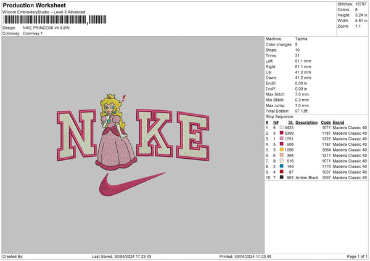
Task: Click the Machine value 'Tajima'
Action: [x=301, y=39]
